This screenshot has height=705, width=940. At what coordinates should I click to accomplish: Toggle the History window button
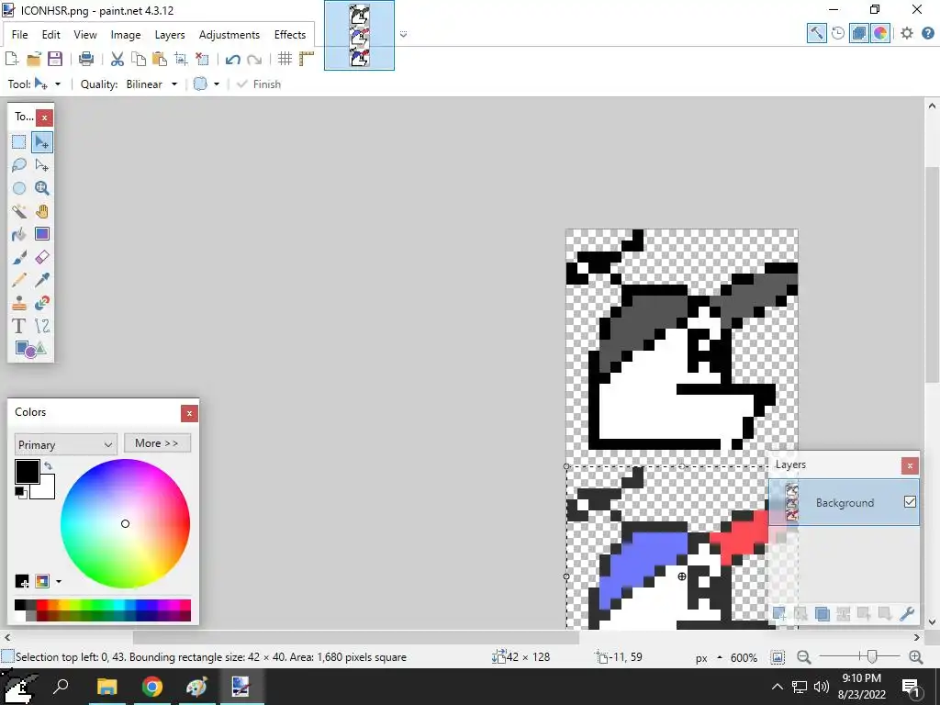pos(838,34)
